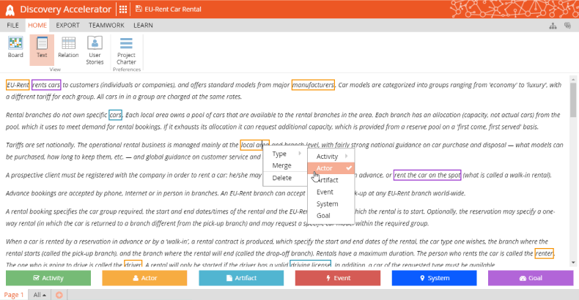
Task: Click the purple Goal button
Action: pos(530,278)
